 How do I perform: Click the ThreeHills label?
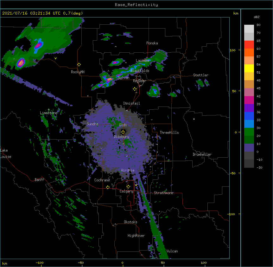[x=169, y=133]
